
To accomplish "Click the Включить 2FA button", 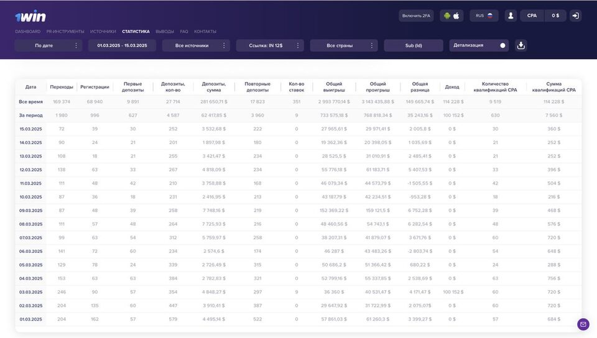I will (416, 16).
